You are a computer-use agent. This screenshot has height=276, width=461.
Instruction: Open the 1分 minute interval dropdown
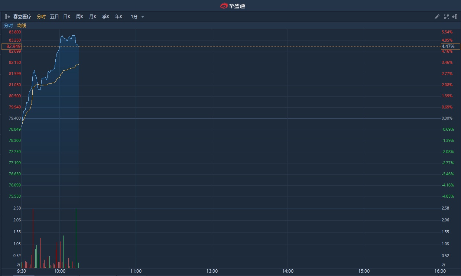point(134,17)
